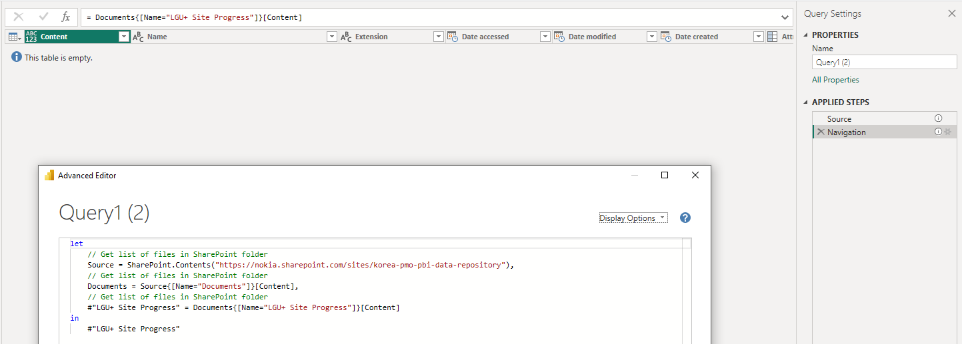Collapse the PROPERTIES section
962x344 pixels.
[805, 35]
